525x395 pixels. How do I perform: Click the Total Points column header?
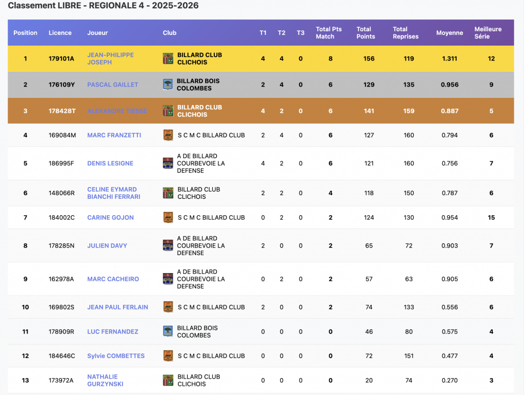tap(366, 33)
